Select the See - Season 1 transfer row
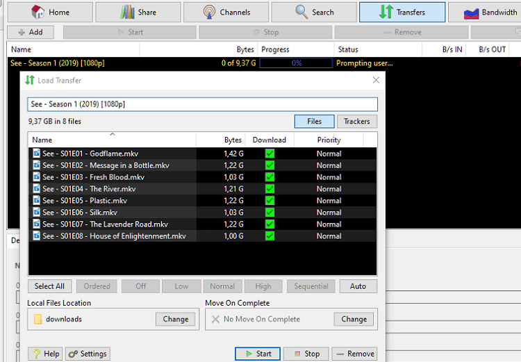Screen dimensions: 521x362 pyautogui.click(x=264, y=63)
